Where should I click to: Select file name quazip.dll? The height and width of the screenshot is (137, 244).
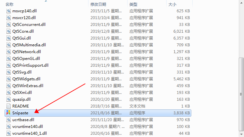(21, 99)
